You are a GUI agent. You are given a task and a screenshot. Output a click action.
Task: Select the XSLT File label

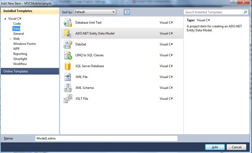pyautogui.click(x=82, y=99)
